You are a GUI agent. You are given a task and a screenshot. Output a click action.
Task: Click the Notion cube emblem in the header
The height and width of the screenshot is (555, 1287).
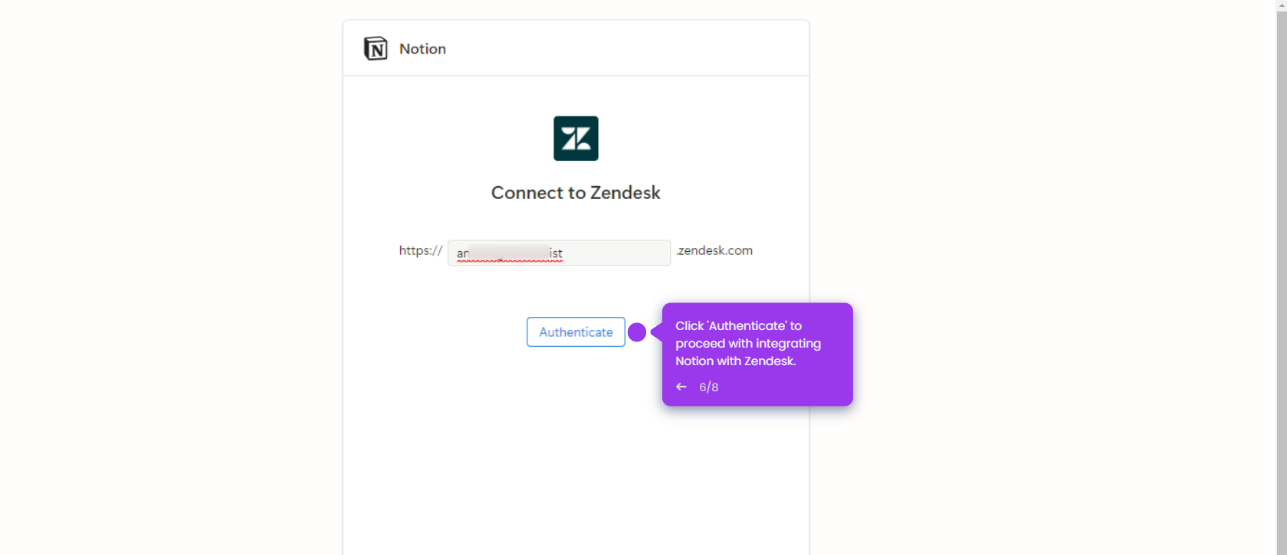(x=376, y=48)
